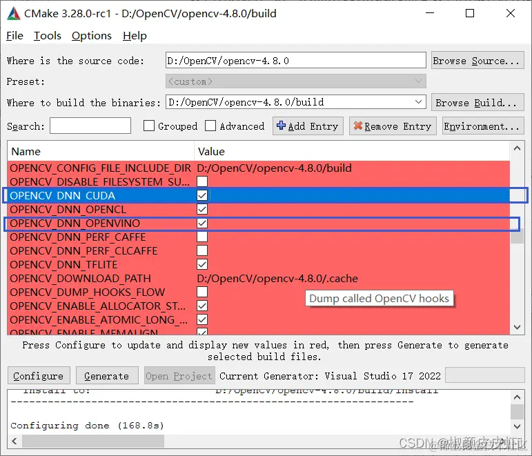Enable OPENCV_DISABLE_FILESYSTEM_SU... checkbox
The width and height of the screenshot is (532, 456).
(202, 181)
